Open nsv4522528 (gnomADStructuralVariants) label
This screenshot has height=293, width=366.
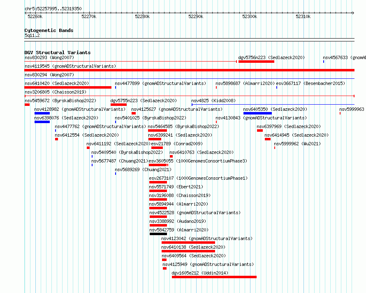195,213
